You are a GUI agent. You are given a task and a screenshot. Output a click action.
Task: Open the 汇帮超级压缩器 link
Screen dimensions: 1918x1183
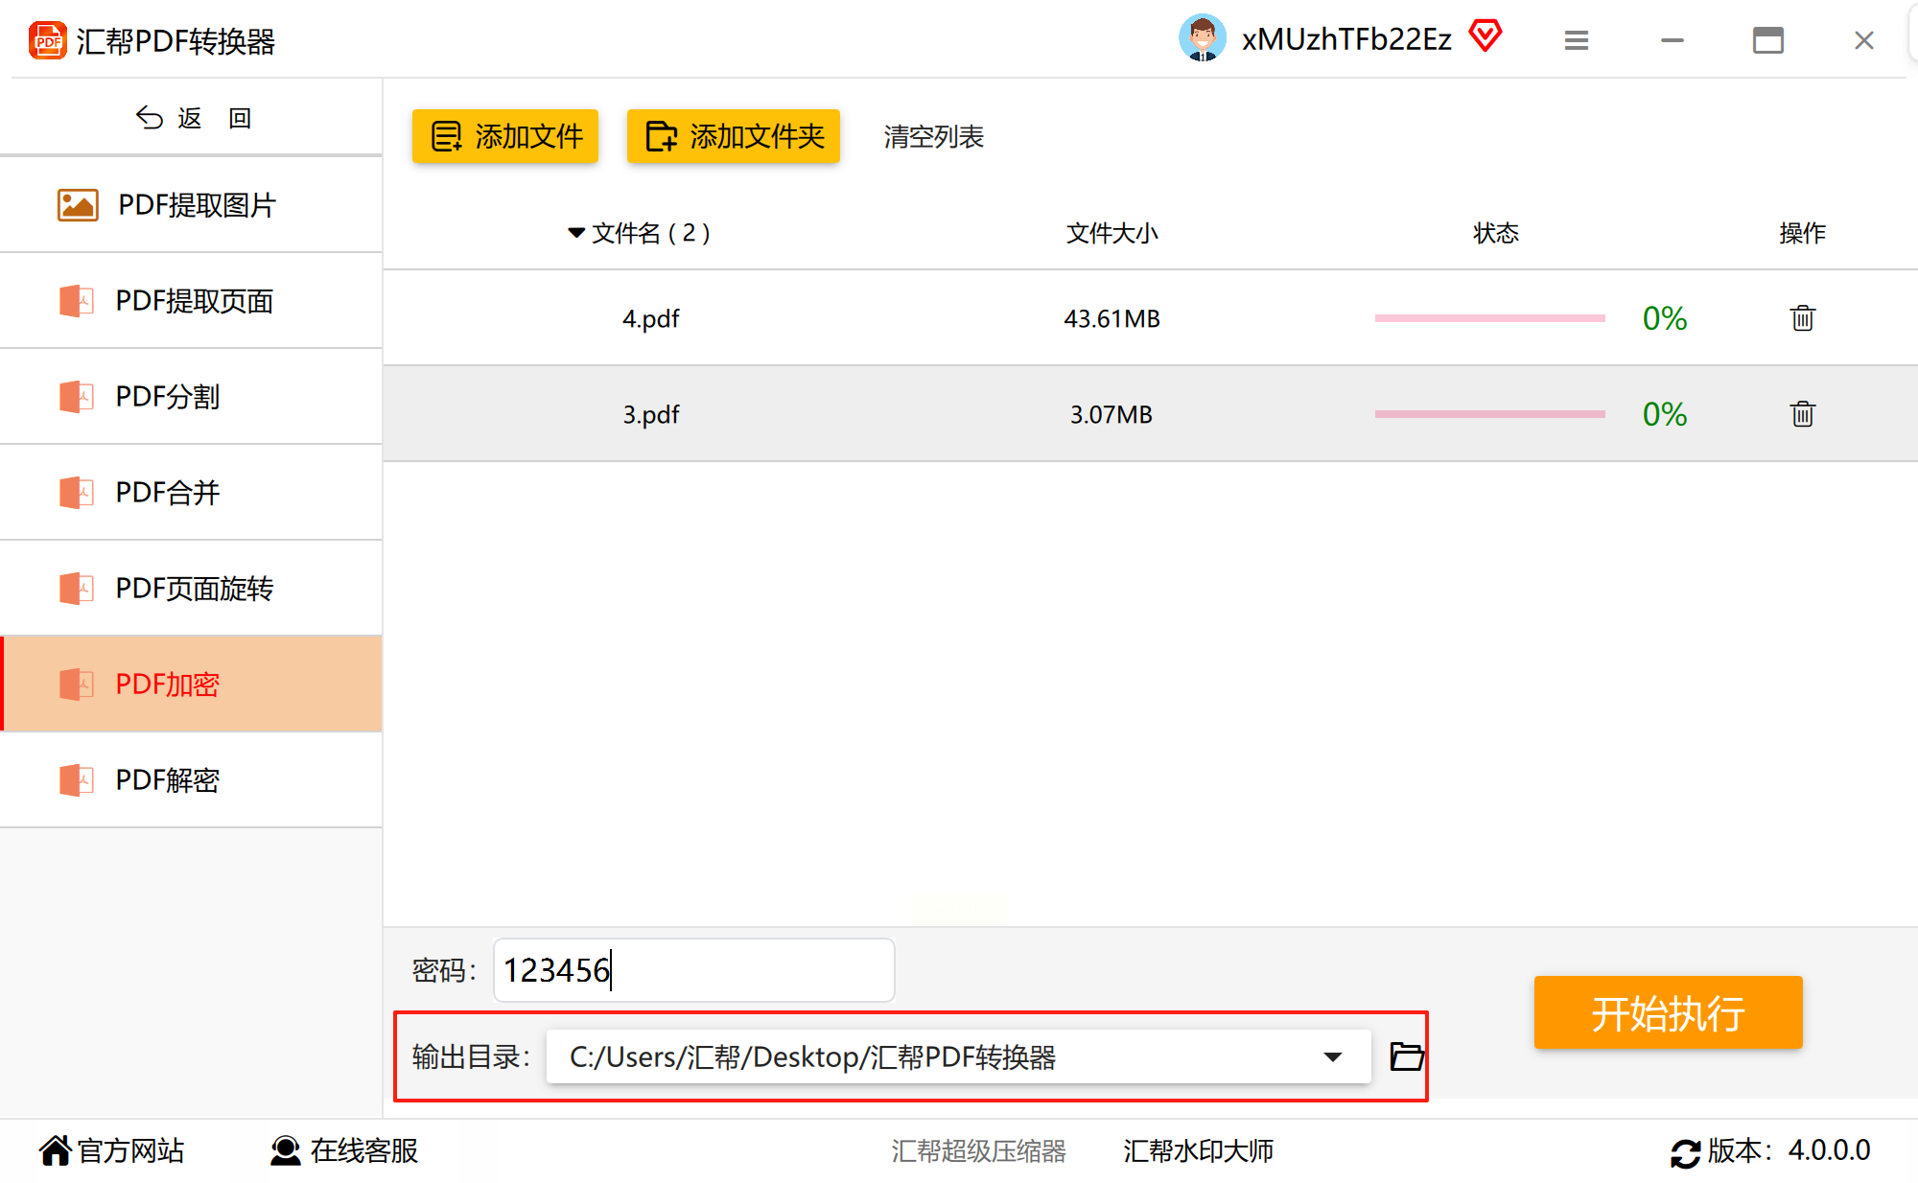tap(978, 1151)
